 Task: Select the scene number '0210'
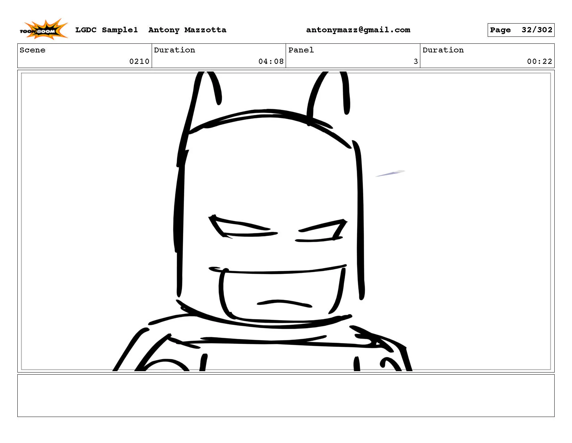pos(139,61)
